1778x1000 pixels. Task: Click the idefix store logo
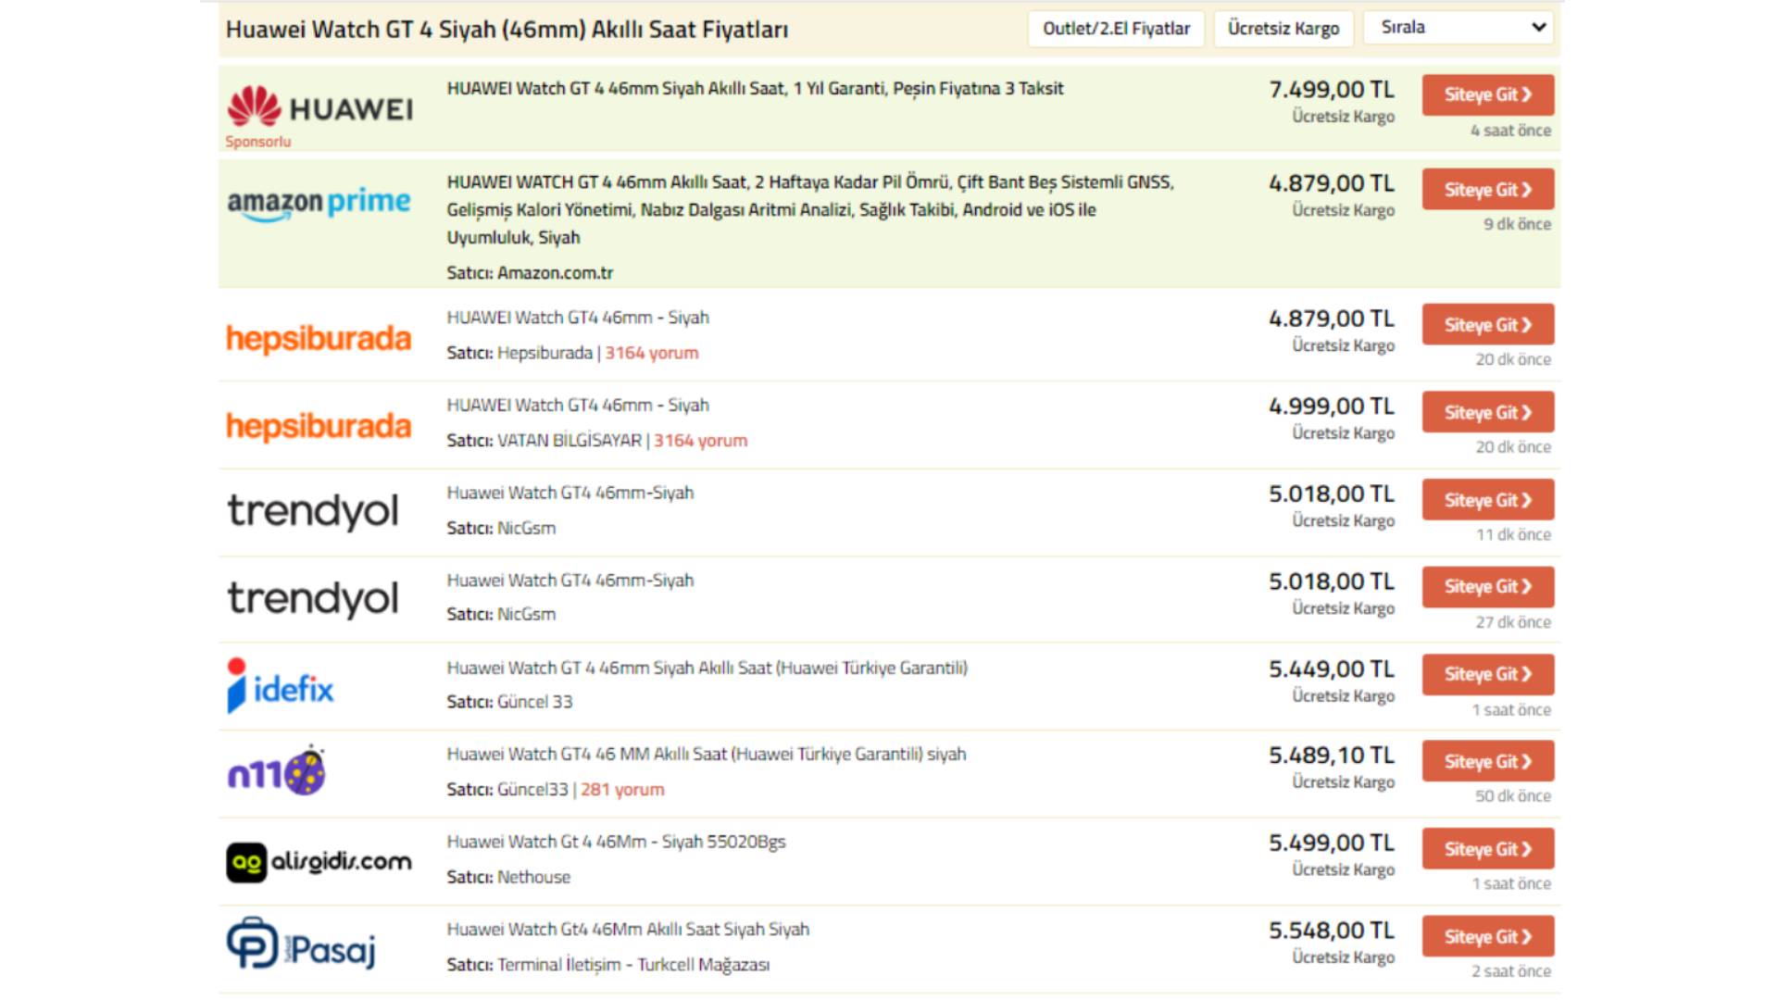[280, 686]
